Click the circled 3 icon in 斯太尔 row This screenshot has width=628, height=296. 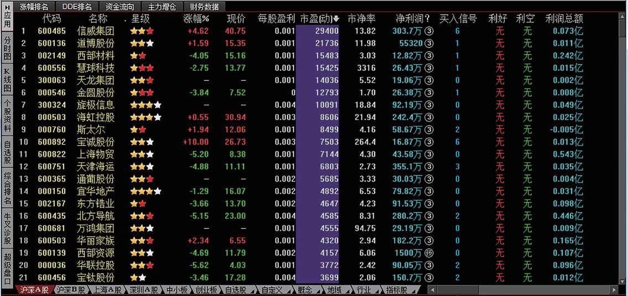coord(429,130)
